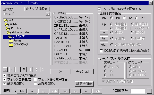This screenshot has width=154, height=95.
Task: Select 速度重視 zip radio option
Action: click(x=119, y=24)
